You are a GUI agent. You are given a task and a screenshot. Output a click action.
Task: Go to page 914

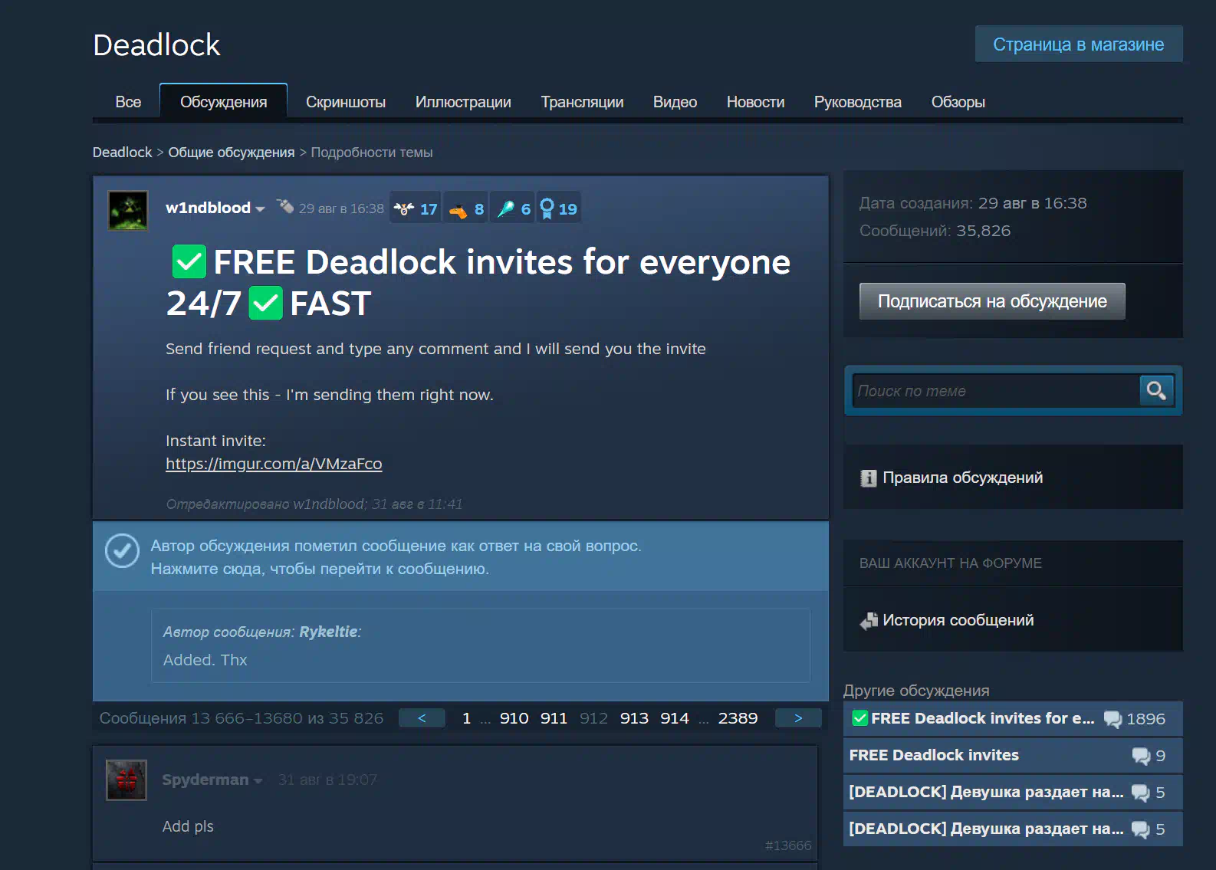tap(675, 718)
